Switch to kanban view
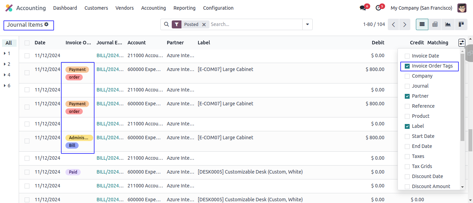Viewport: 473px width, 203px height. point(461,24)
